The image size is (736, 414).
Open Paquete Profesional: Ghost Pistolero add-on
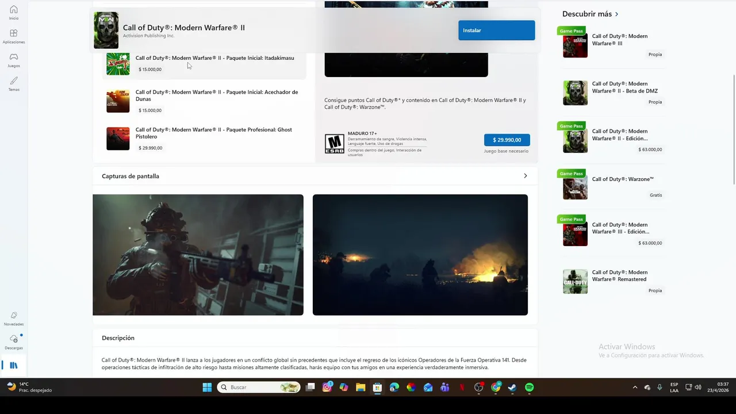click(204, 139)
